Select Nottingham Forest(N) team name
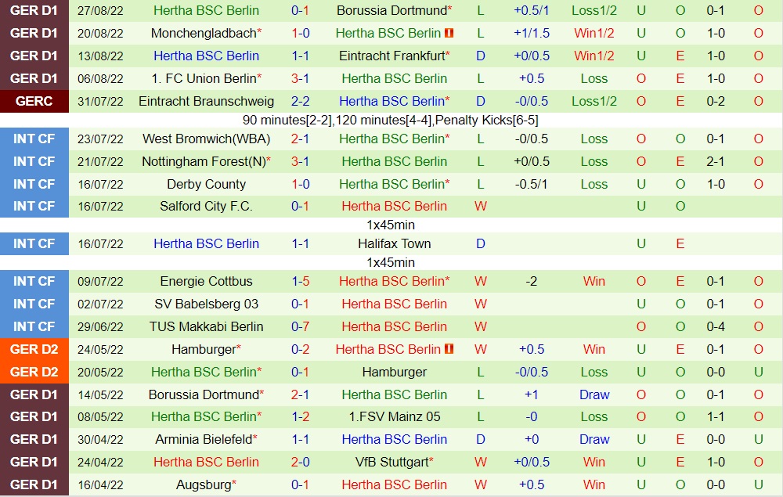 click(x=204, y=161)
